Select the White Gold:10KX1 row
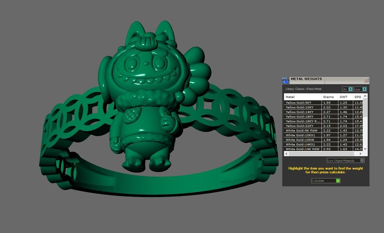 point(324,135)
